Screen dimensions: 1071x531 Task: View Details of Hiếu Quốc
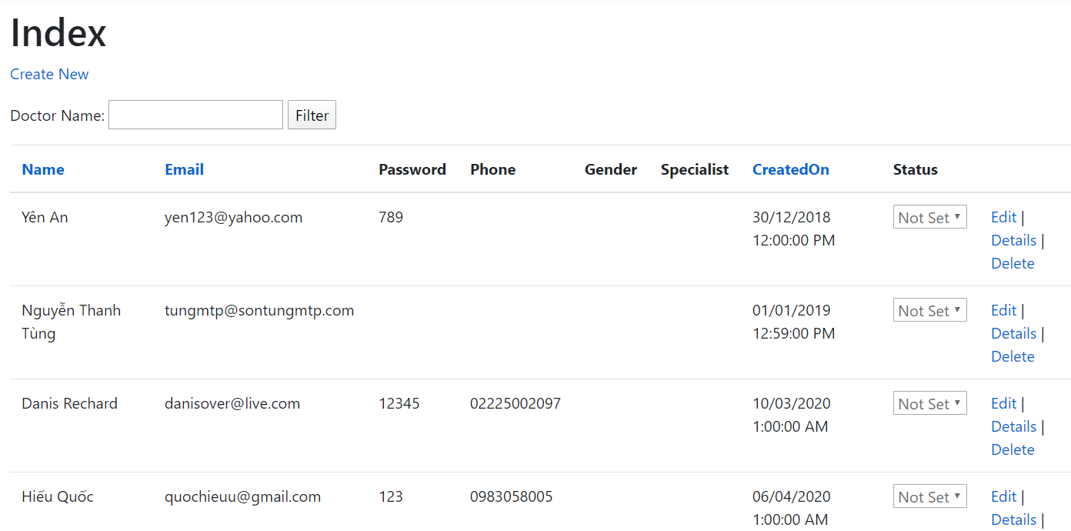pos(1013,519)
